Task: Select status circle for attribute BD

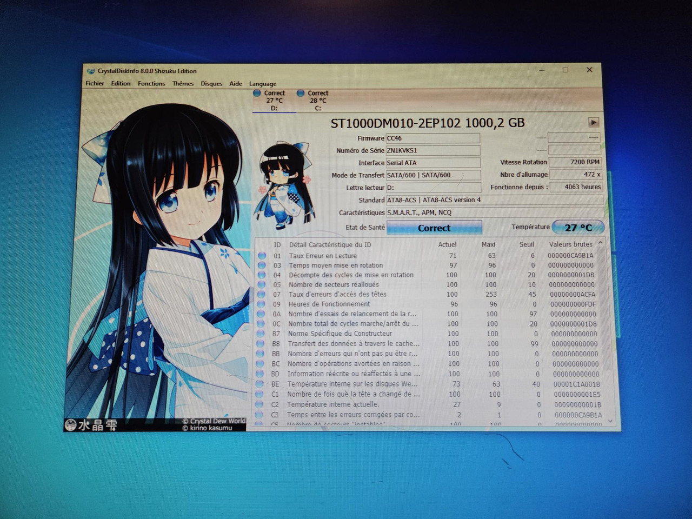Action: pos(260,374)
